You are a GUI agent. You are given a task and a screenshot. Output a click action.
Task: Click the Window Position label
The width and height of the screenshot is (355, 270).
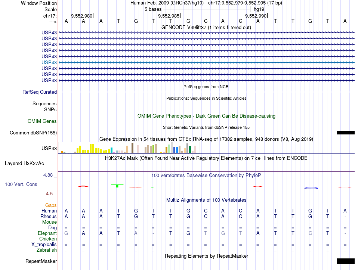tap(39, 3)
